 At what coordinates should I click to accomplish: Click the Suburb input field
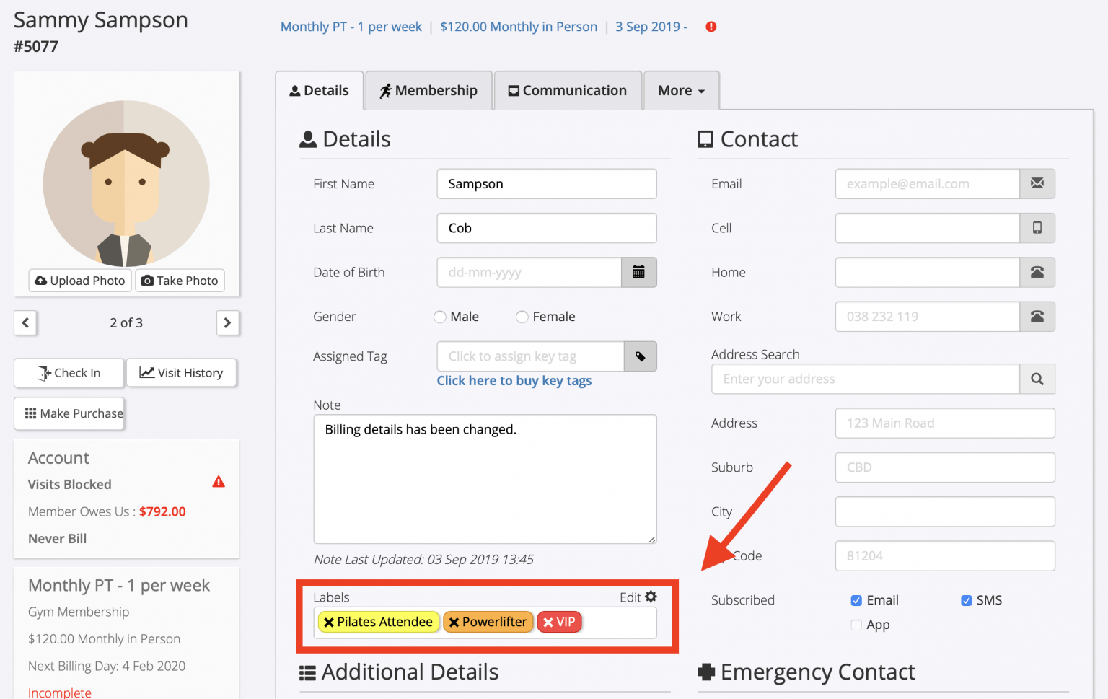coord(945,467)
